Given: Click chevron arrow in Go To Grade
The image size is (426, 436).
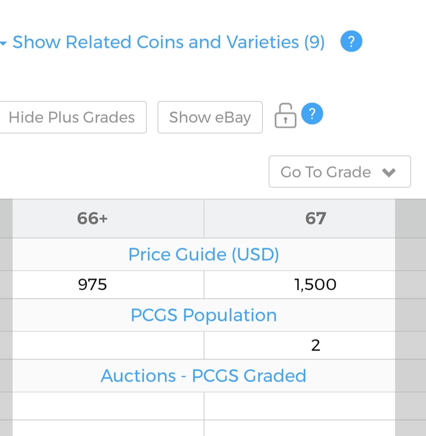Looking at the screenshot, I should point(389,173).
